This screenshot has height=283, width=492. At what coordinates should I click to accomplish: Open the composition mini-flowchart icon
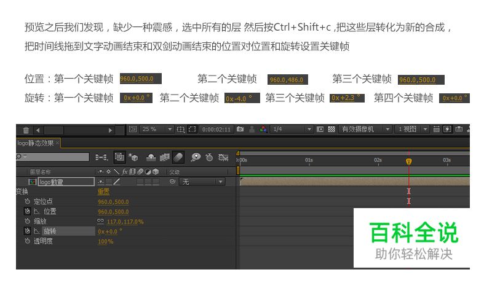pyautogui.click(x=101, y=157)
